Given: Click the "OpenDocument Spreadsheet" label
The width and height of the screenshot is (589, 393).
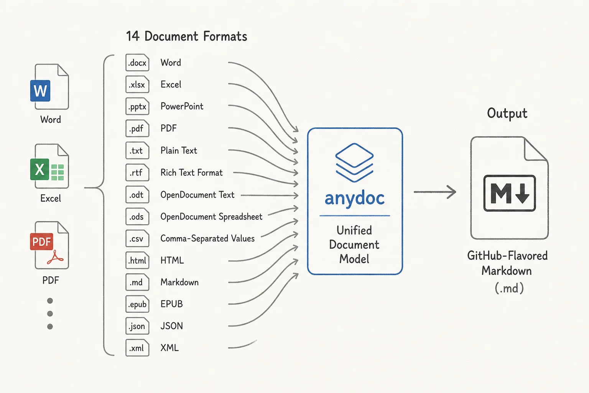Looking at the screenshot, I should [x=211, y=217].
